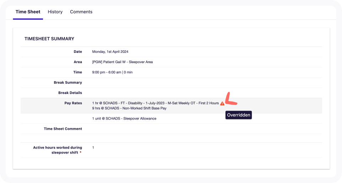Click the Break Summary row label

68,83
